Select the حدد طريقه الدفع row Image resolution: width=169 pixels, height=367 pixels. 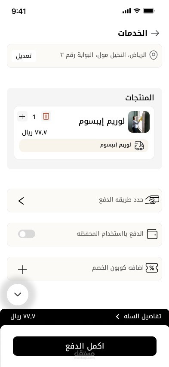tap(84, 201)
